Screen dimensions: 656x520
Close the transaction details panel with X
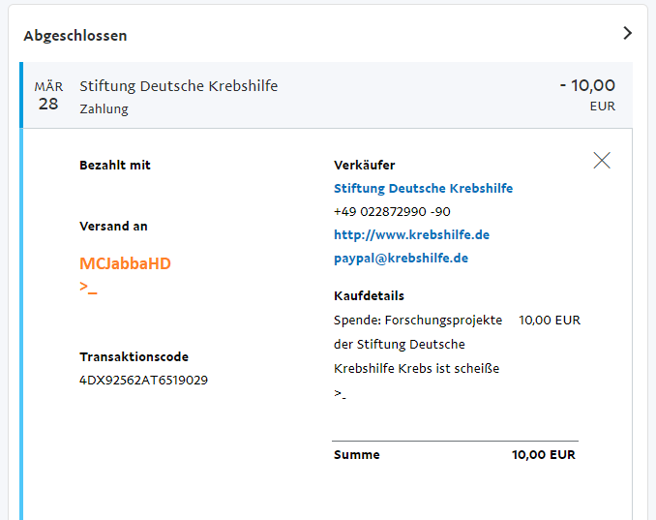click(602, 161)
